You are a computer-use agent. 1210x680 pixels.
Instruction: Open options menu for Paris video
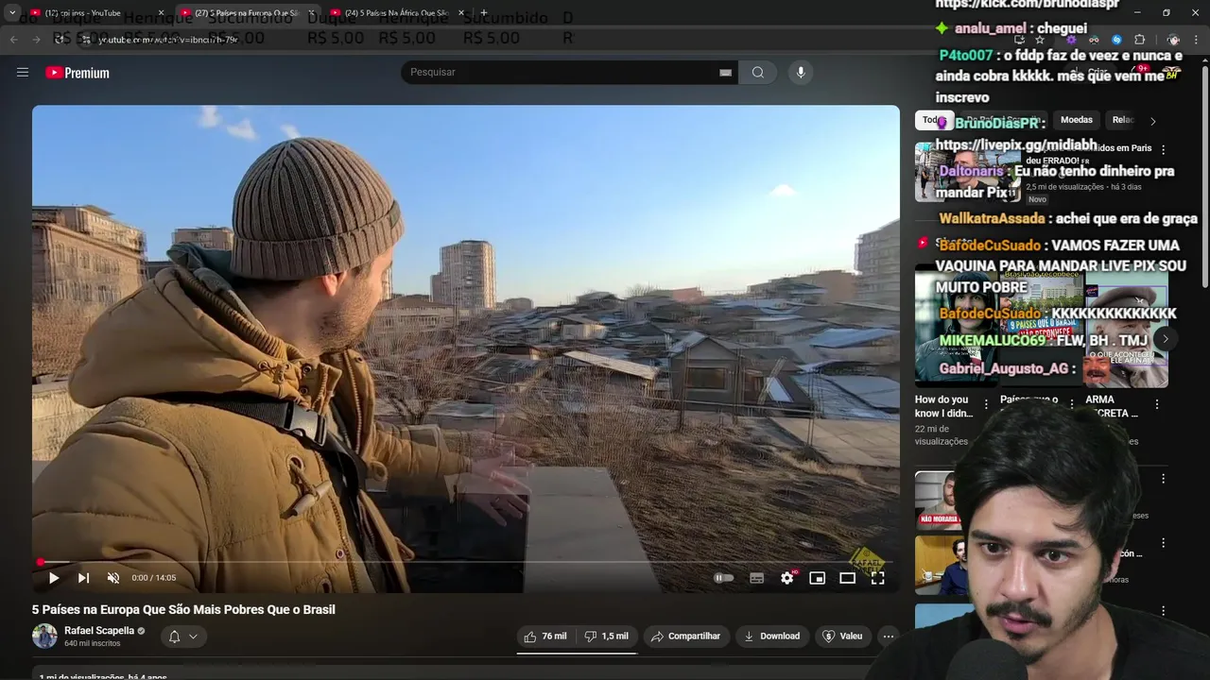coord(1164,149)
